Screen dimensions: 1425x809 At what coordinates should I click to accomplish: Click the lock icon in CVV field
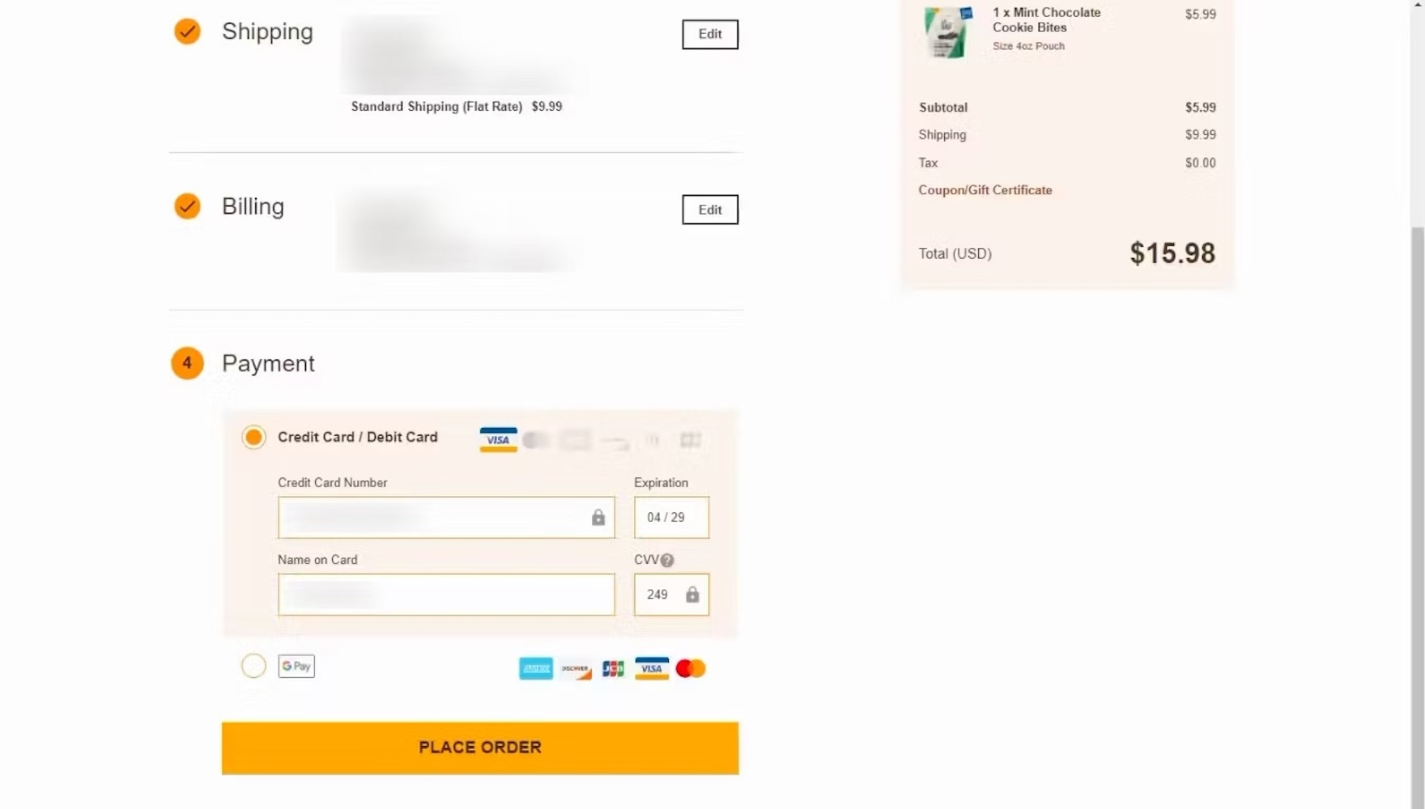click(692, 595)
